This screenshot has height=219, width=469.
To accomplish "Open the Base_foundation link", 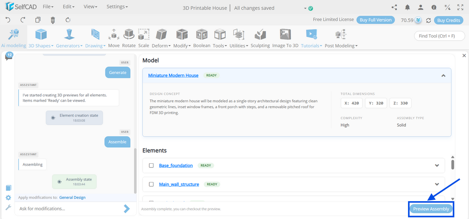I will [176, 165].
